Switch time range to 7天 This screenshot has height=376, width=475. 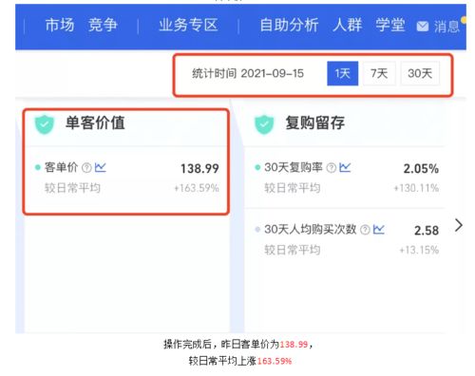[x=379, y=73]
